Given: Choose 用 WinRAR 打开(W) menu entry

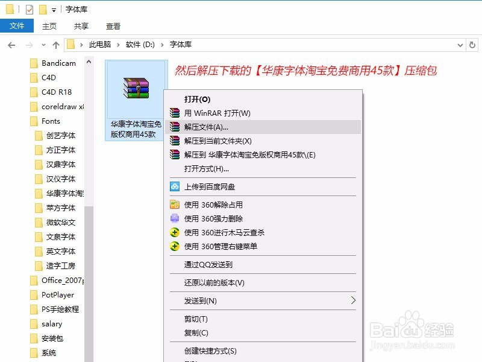Looking at the screenshot, I should coord(263,113).
